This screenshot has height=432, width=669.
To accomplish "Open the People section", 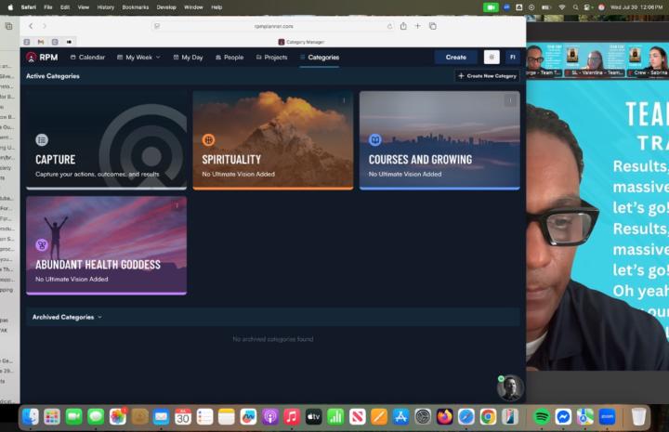I will [230, 58].
